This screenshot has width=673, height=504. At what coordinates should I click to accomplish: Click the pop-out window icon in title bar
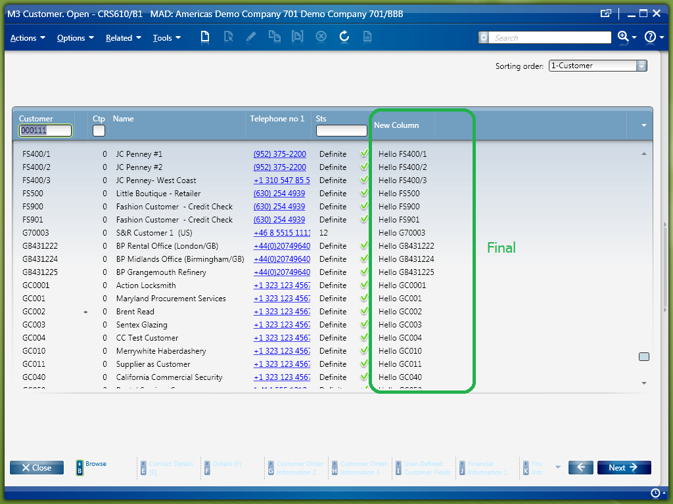(x=606, y=13)
